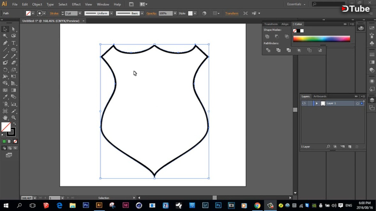This screenshot has height=211, width=376.
Task: Select the Pencil tool
Action: click(x=14, y=56)
